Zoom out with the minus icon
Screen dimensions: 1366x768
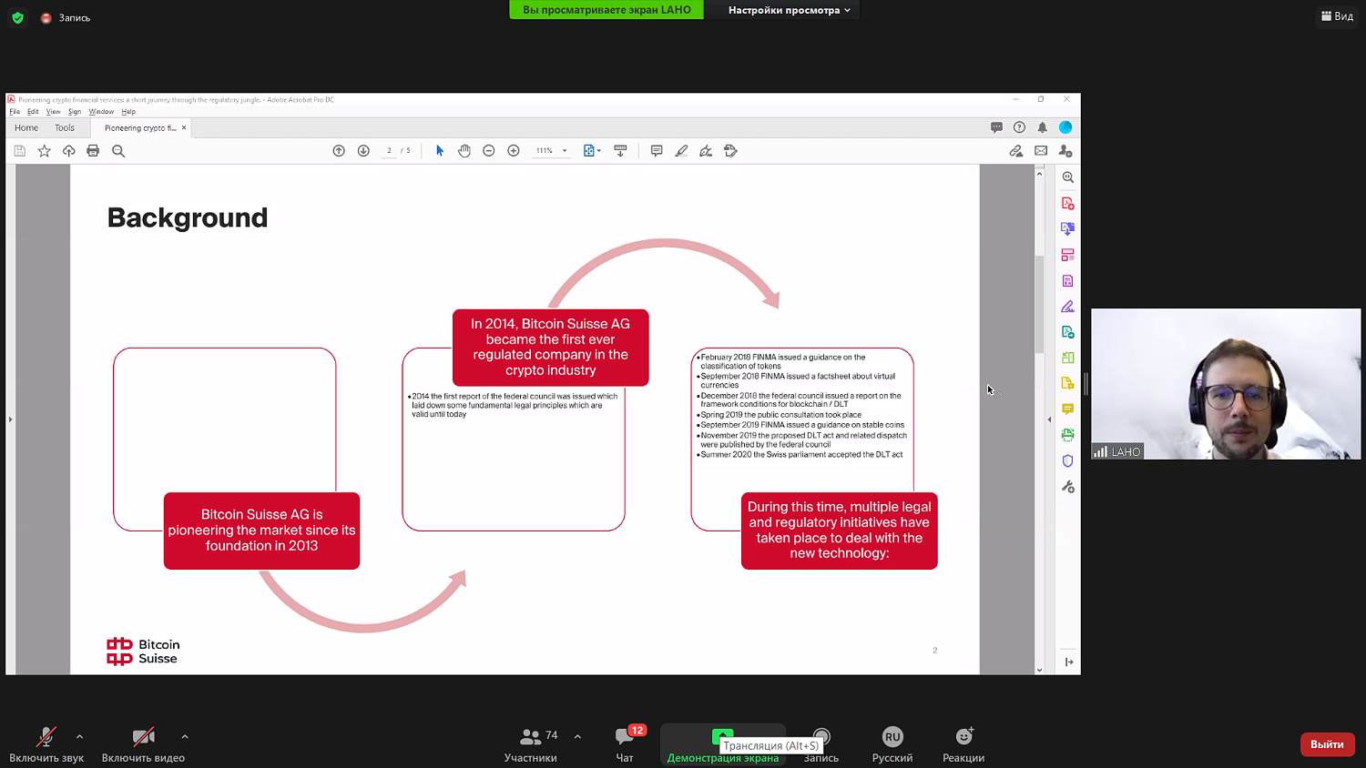pyautogui.click(x=489, y=151)
